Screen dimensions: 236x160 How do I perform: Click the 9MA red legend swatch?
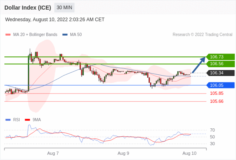click(x=27, y=120)
